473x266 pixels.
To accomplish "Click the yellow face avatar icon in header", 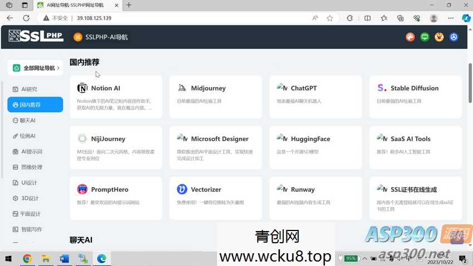I will 439,37.
